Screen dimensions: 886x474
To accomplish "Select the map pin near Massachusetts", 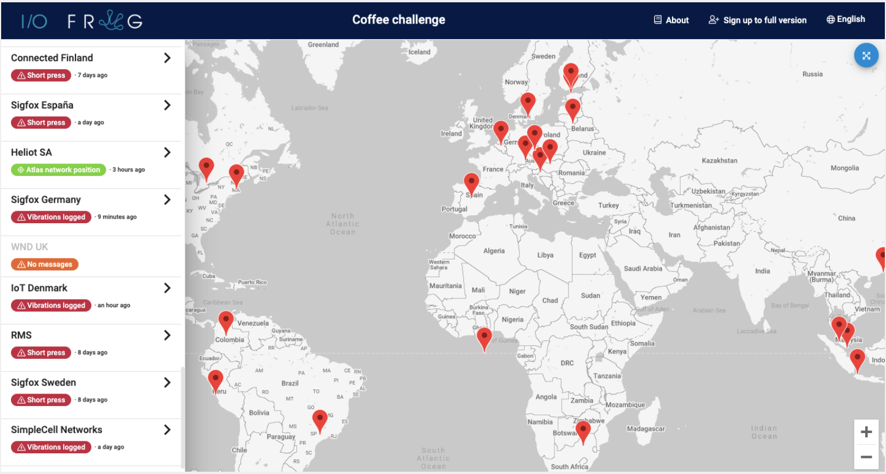I will [x=236, y=175].
